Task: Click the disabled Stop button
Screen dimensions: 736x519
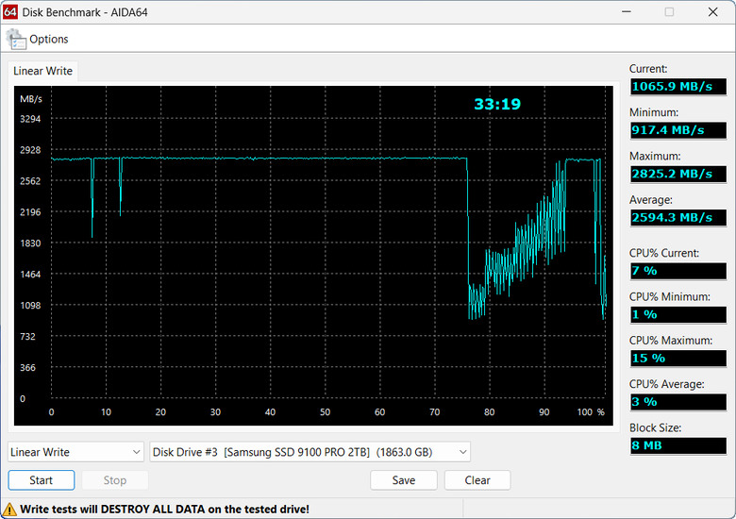Action: [115, 480]
